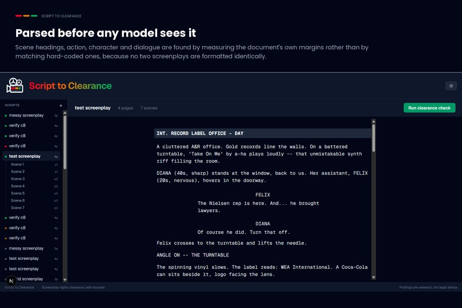The height and width of the screenshot is (308, 462).
Task: Jump to Scene 1
Action: 34,165
